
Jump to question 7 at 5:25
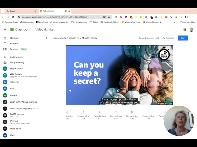click(x=83, y=112)
